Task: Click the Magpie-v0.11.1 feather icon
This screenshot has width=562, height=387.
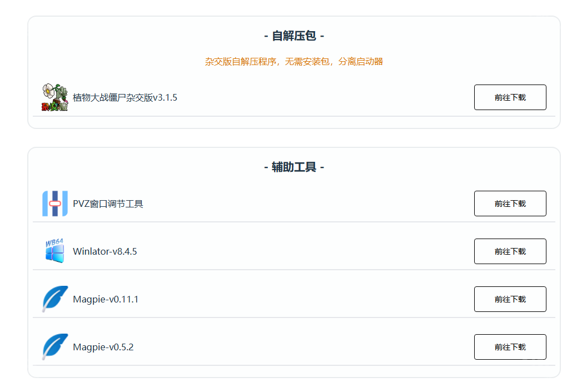Action: 54,299
